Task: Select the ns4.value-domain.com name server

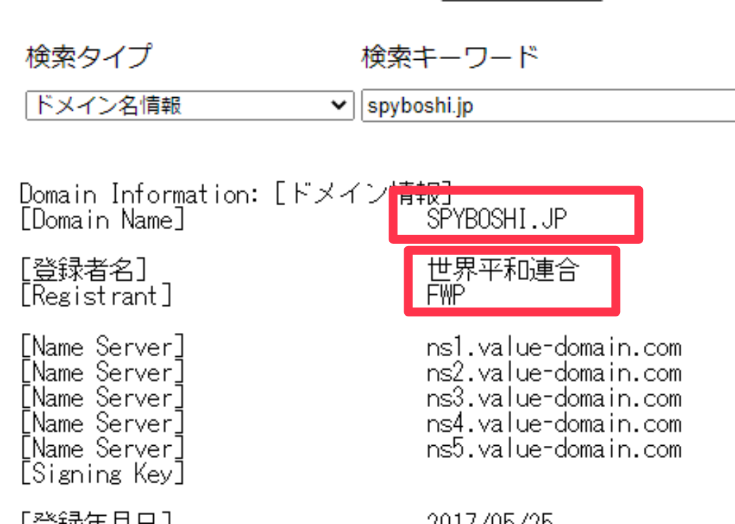Action: (x=554, y=424)
